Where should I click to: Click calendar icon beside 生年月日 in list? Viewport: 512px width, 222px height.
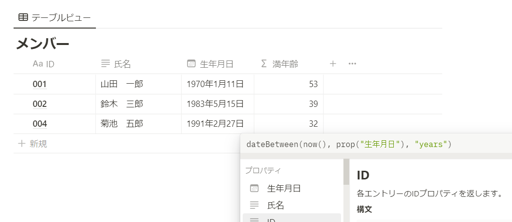pos(254,188)
